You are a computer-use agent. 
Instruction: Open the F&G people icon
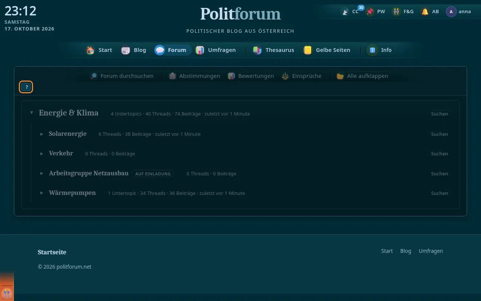pos(396,12)
